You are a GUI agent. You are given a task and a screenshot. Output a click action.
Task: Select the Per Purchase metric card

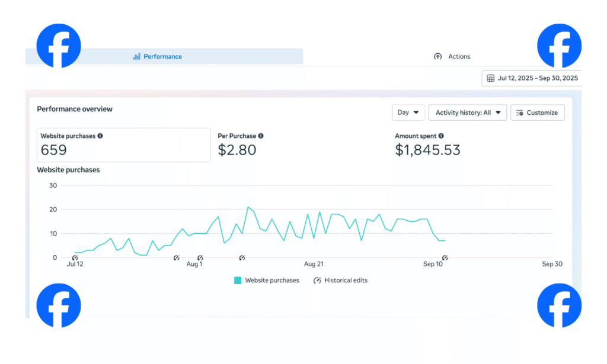(302, 145)
